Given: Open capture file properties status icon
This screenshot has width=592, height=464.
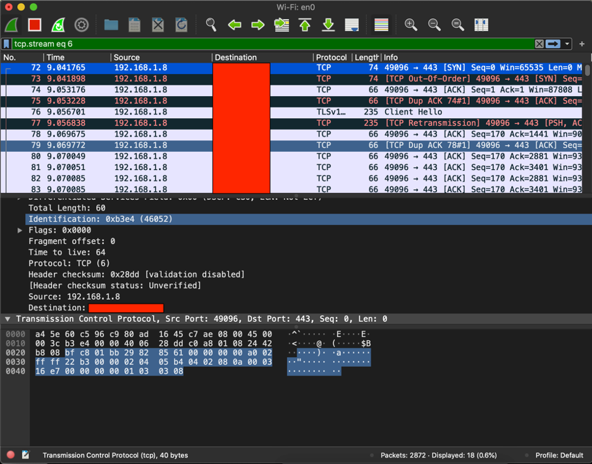Looking at the screenshot, I should point(25,455).
